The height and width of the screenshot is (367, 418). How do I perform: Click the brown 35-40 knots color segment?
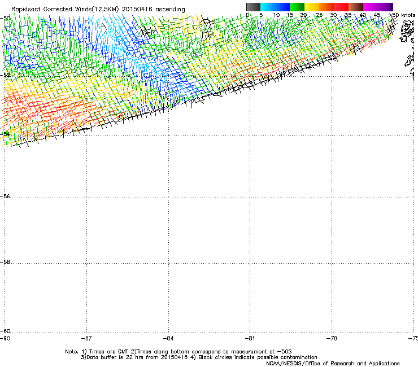coord(356,7)
